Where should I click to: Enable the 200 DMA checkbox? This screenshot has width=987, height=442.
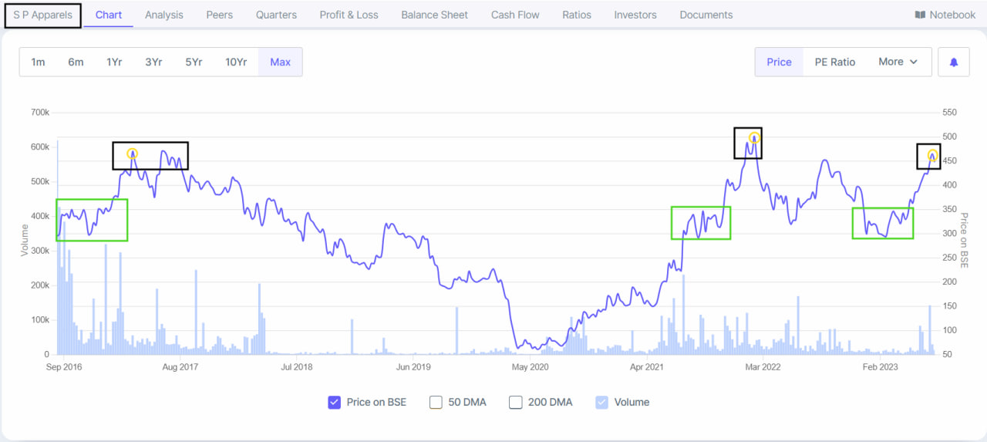[515, 402]
